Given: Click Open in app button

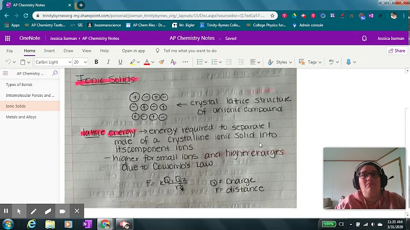Looking at the screenshot, I should [133, 51].
